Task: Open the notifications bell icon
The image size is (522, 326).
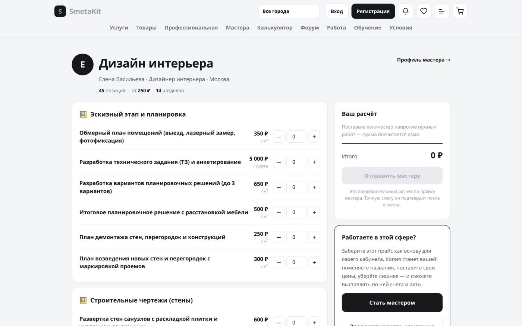Action: tap(406, 11)
